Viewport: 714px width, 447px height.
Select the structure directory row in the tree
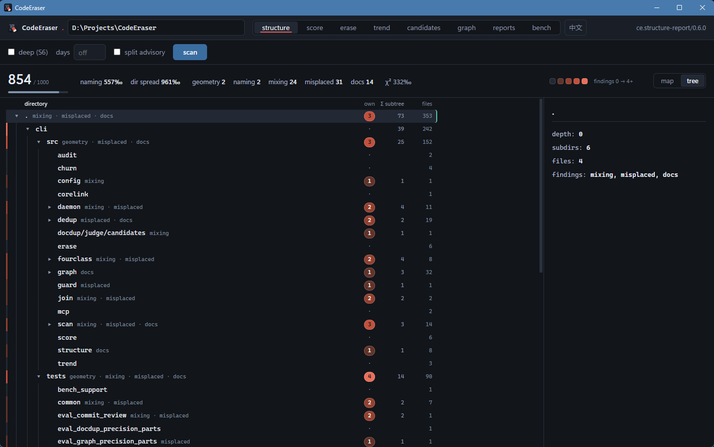[221, 350]
